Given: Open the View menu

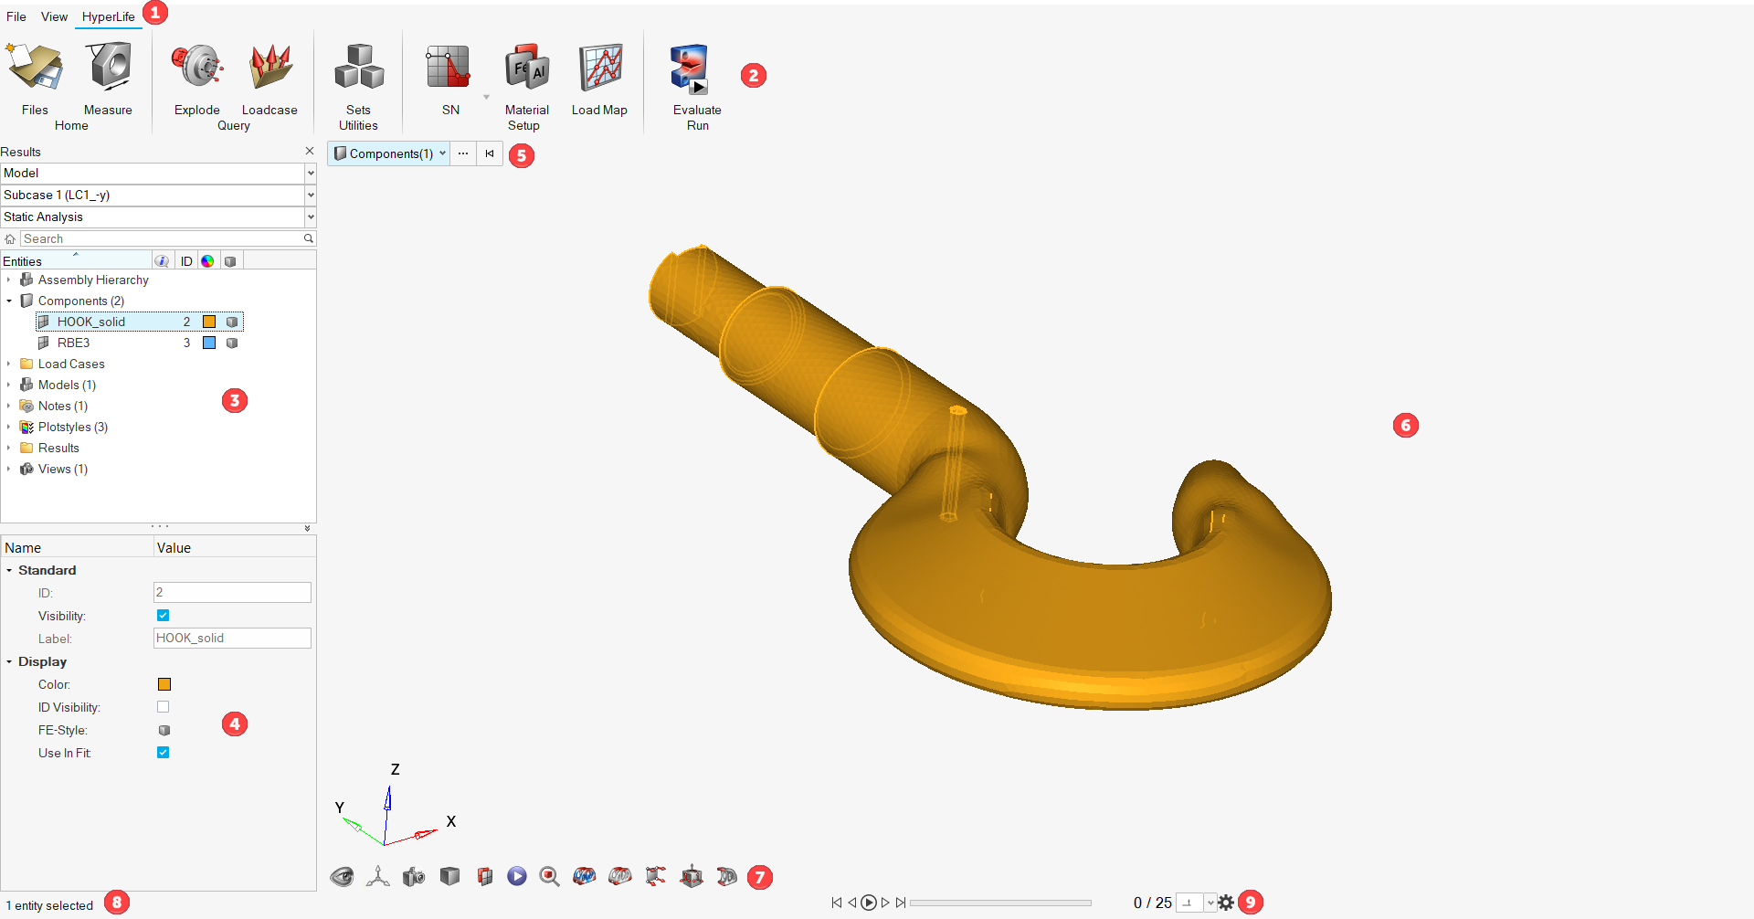Looking at the screenshot, I should pyautogui.click(x=54, y=16).
